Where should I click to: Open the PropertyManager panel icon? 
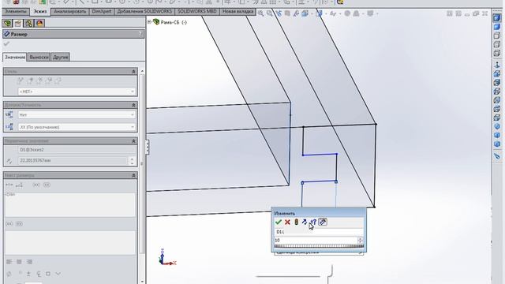[18, 23]
